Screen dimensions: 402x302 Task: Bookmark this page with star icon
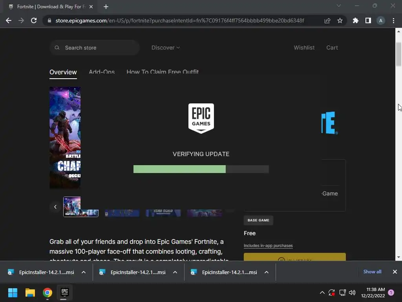pos(340,20)
